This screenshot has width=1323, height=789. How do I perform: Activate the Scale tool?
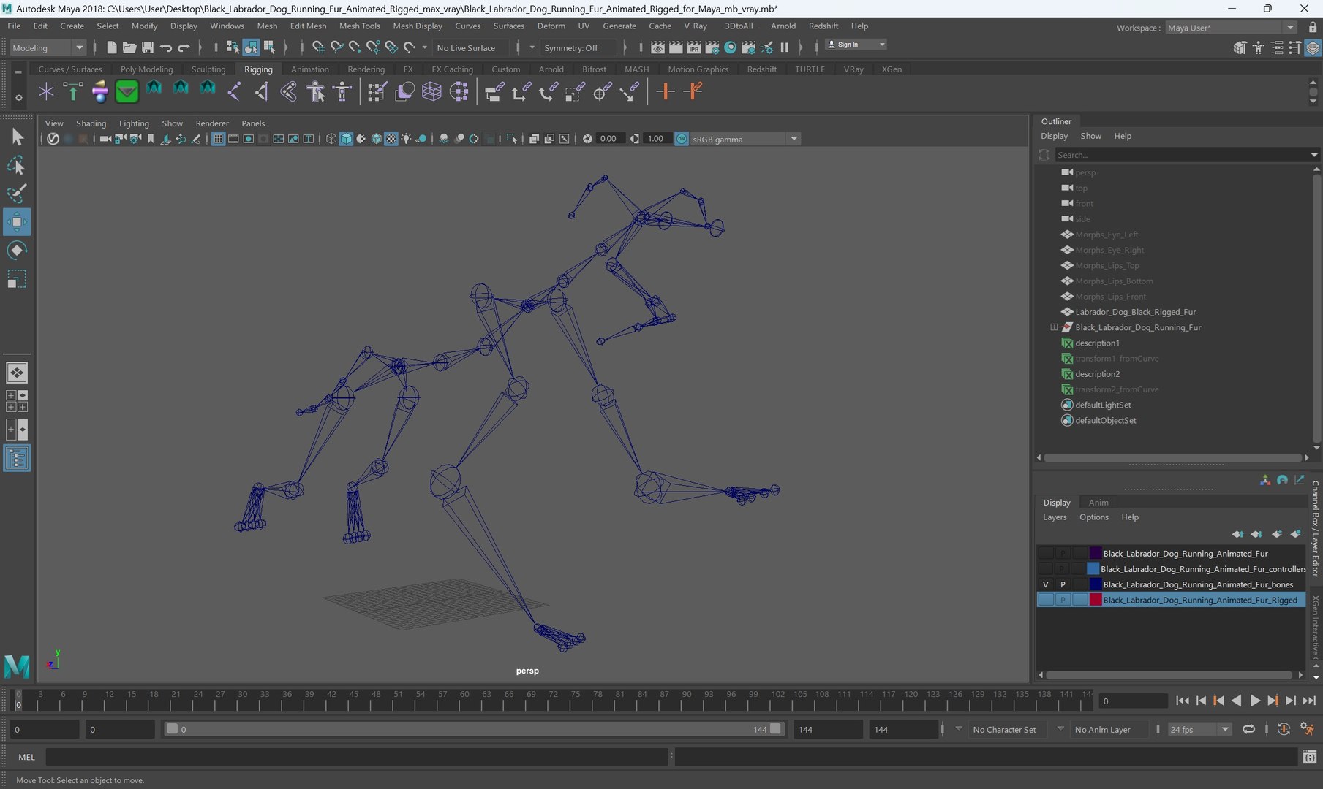pos(16,279)
